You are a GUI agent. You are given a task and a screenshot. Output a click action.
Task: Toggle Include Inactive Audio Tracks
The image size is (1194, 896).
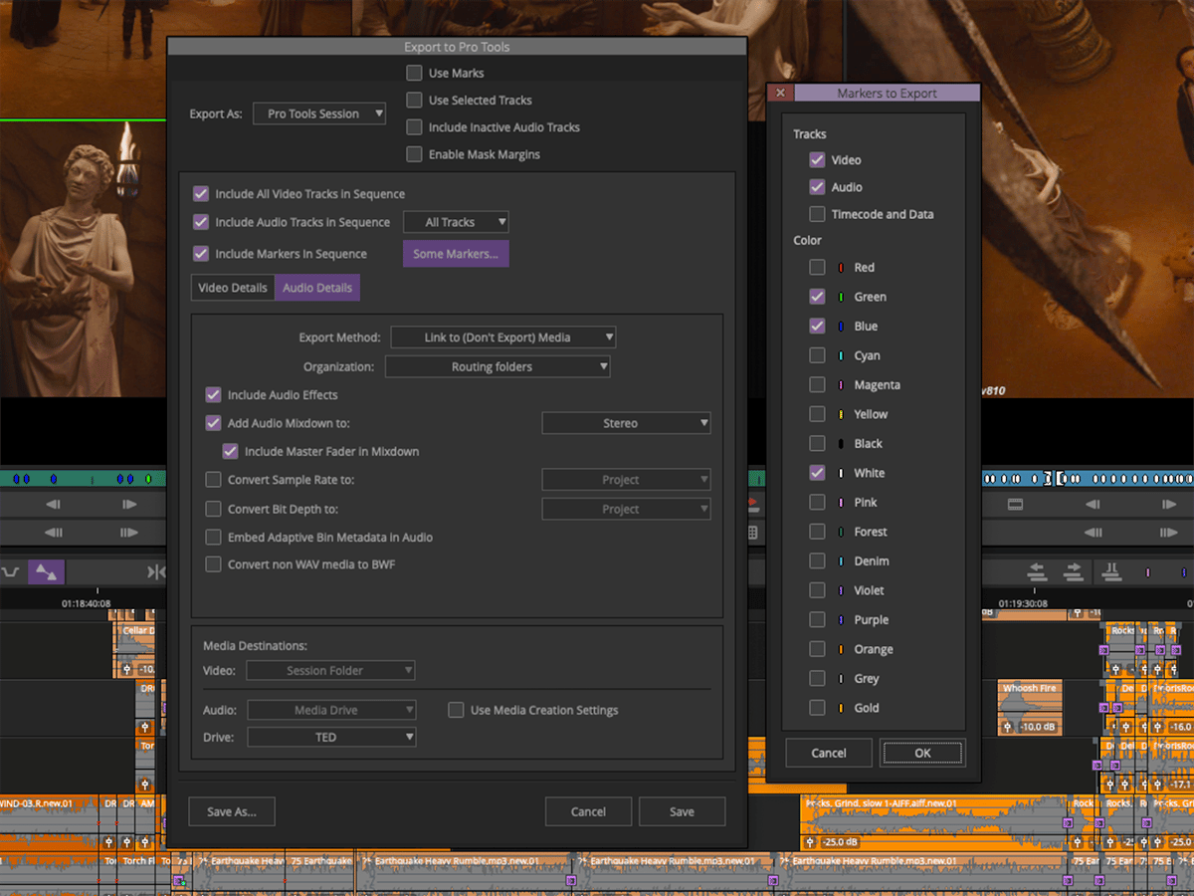[414, 127]
